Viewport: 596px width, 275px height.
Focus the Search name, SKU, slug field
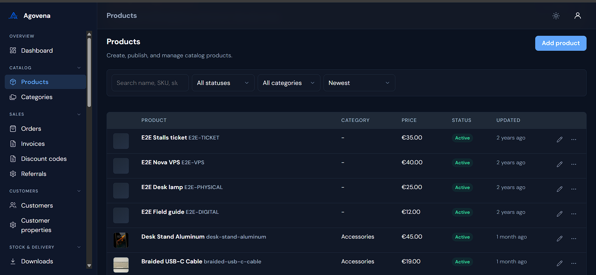point(150,83)
